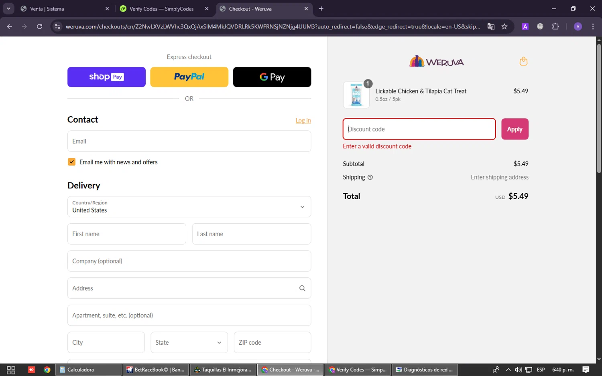Focus the Email input field
This screenshot has height=376, width=602.
click(x=189, y=141)
